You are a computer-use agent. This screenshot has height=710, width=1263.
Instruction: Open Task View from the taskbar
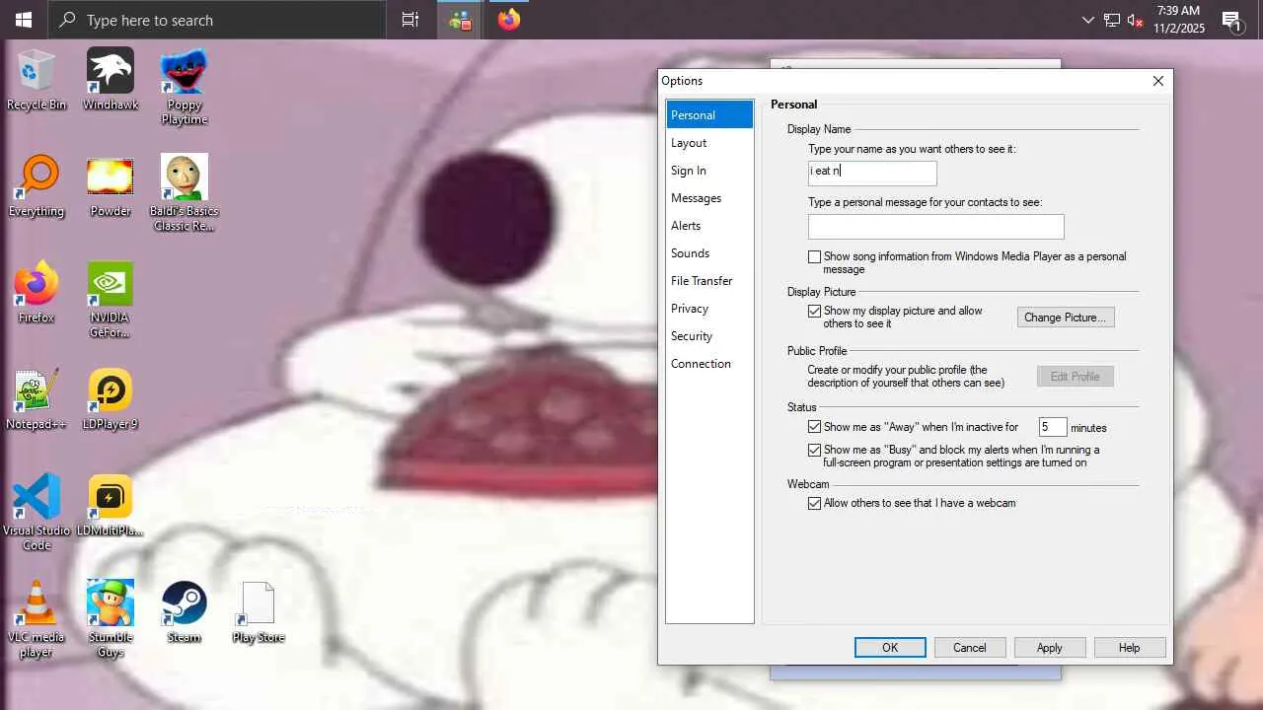[x=410, y=20]
